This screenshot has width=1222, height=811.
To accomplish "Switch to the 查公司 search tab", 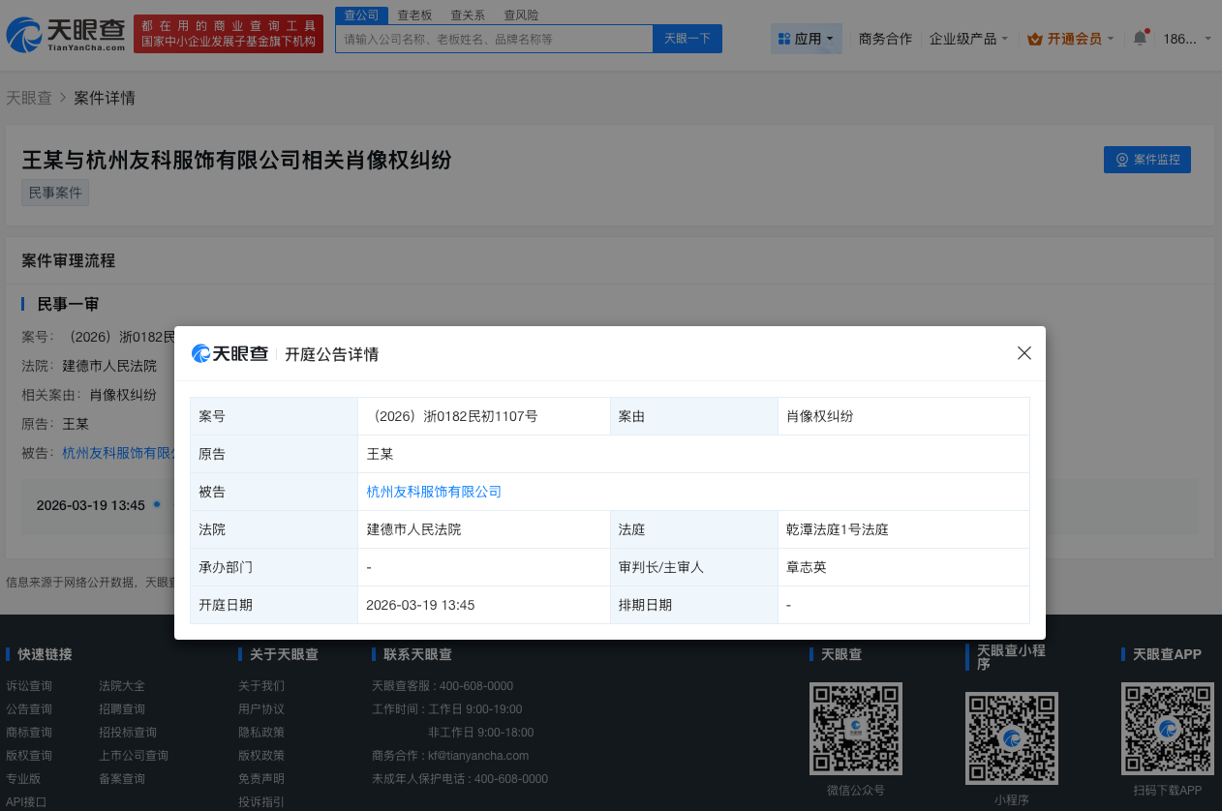I will tap(360, 15).
